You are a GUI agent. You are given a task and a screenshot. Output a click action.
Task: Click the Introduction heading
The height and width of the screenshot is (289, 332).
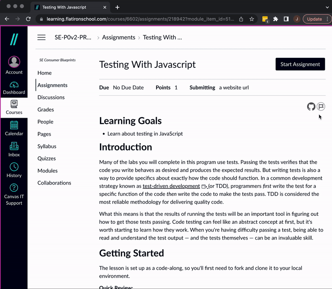pos(126,147)
